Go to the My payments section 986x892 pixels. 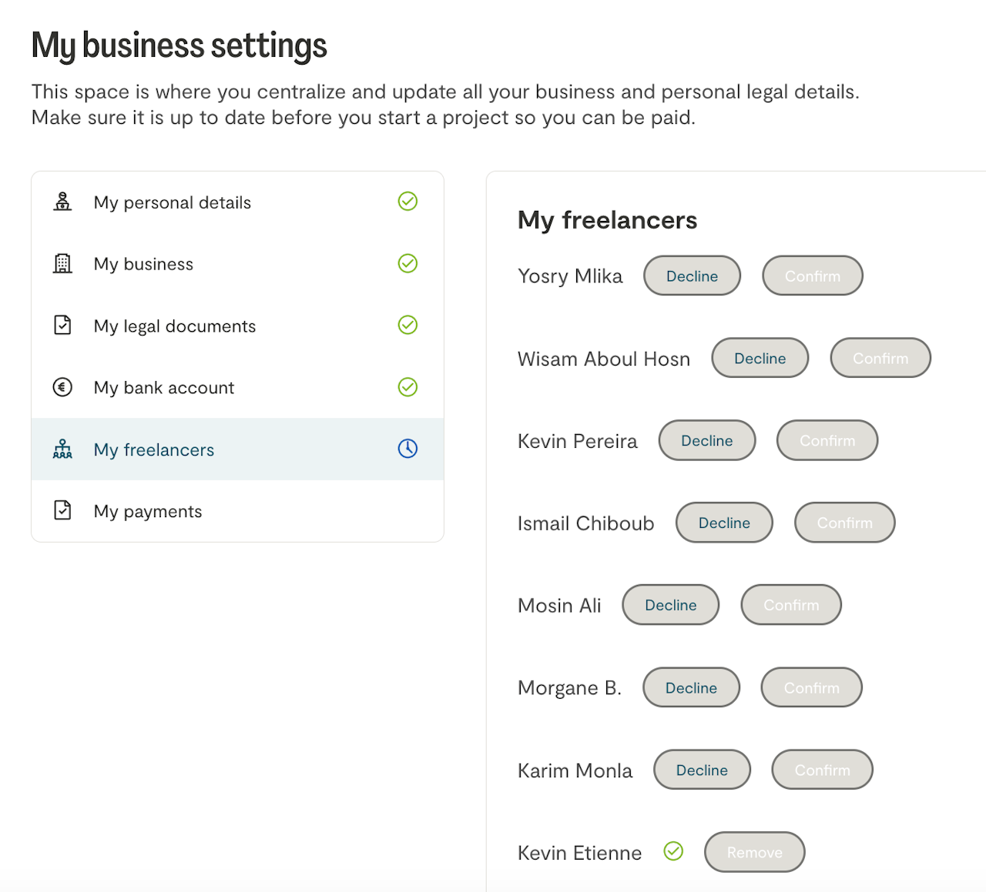pyautogui.click(x=148, y=512)
